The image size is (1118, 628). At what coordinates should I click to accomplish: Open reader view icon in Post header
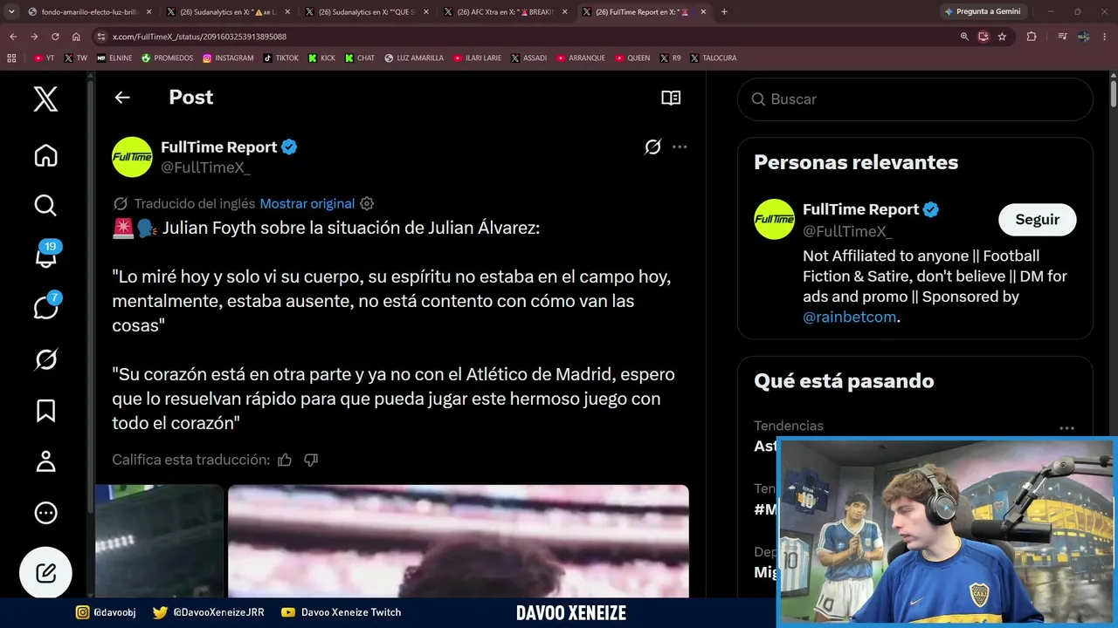tap(671, 98)
